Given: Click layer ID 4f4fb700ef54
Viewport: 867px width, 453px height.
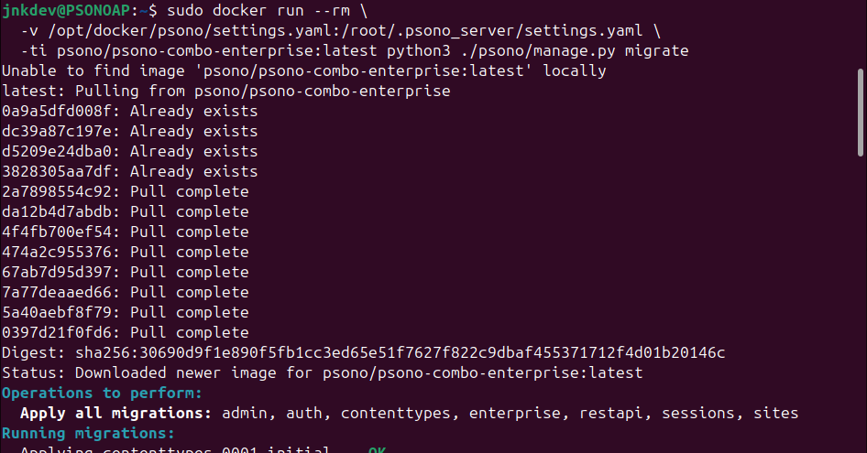Looking at the screenshot, I should click(x=60, y=232).
